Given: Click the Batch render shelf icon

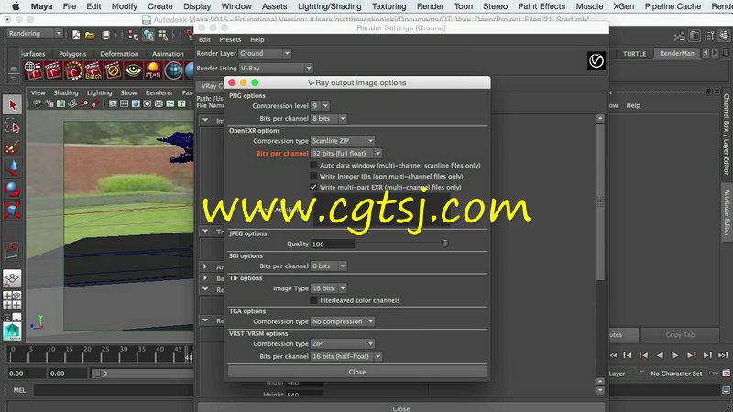Looking at the screenshot, I should click(93, 70).
